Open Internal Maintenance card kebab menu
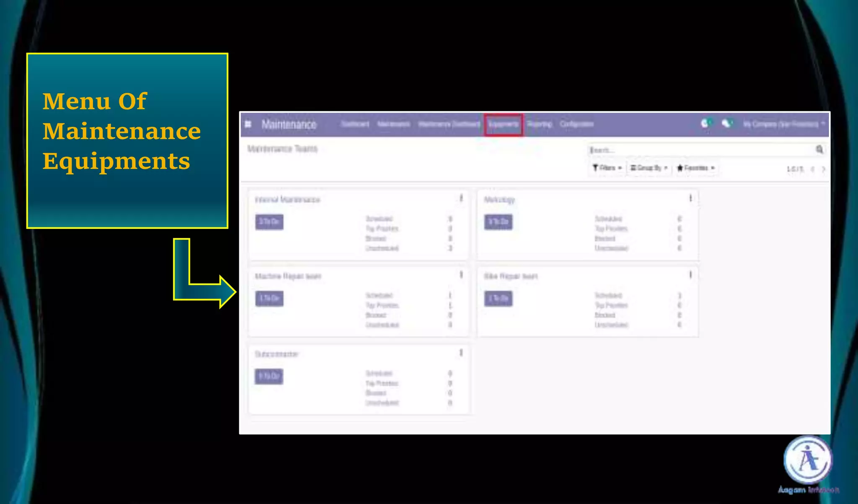The width and height of the screenshot is (858, 504). 461,198
